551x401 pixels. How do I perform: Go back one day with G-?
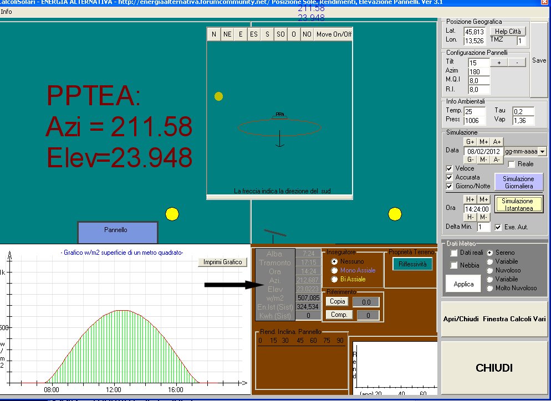pyautogui.click(x=470, y=160)
